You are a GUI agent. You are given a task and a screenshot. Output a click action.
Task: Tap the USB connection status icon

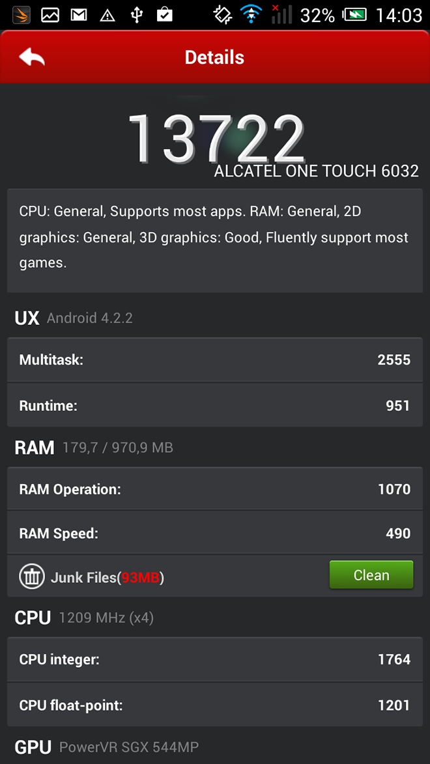[137, 15]
